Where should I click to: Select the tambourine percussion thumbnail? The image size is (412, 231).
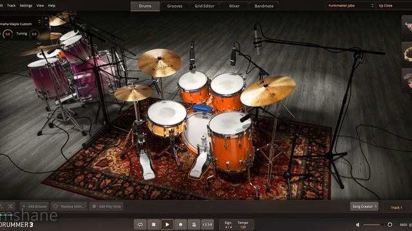[407, 54]
